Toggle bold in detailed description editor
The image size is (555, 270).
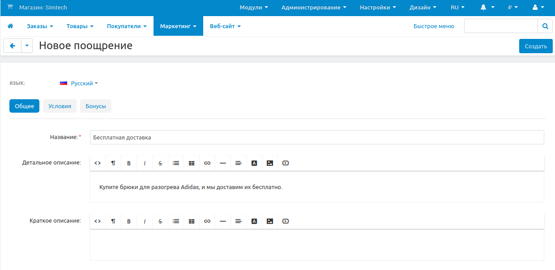coord(129,163)
